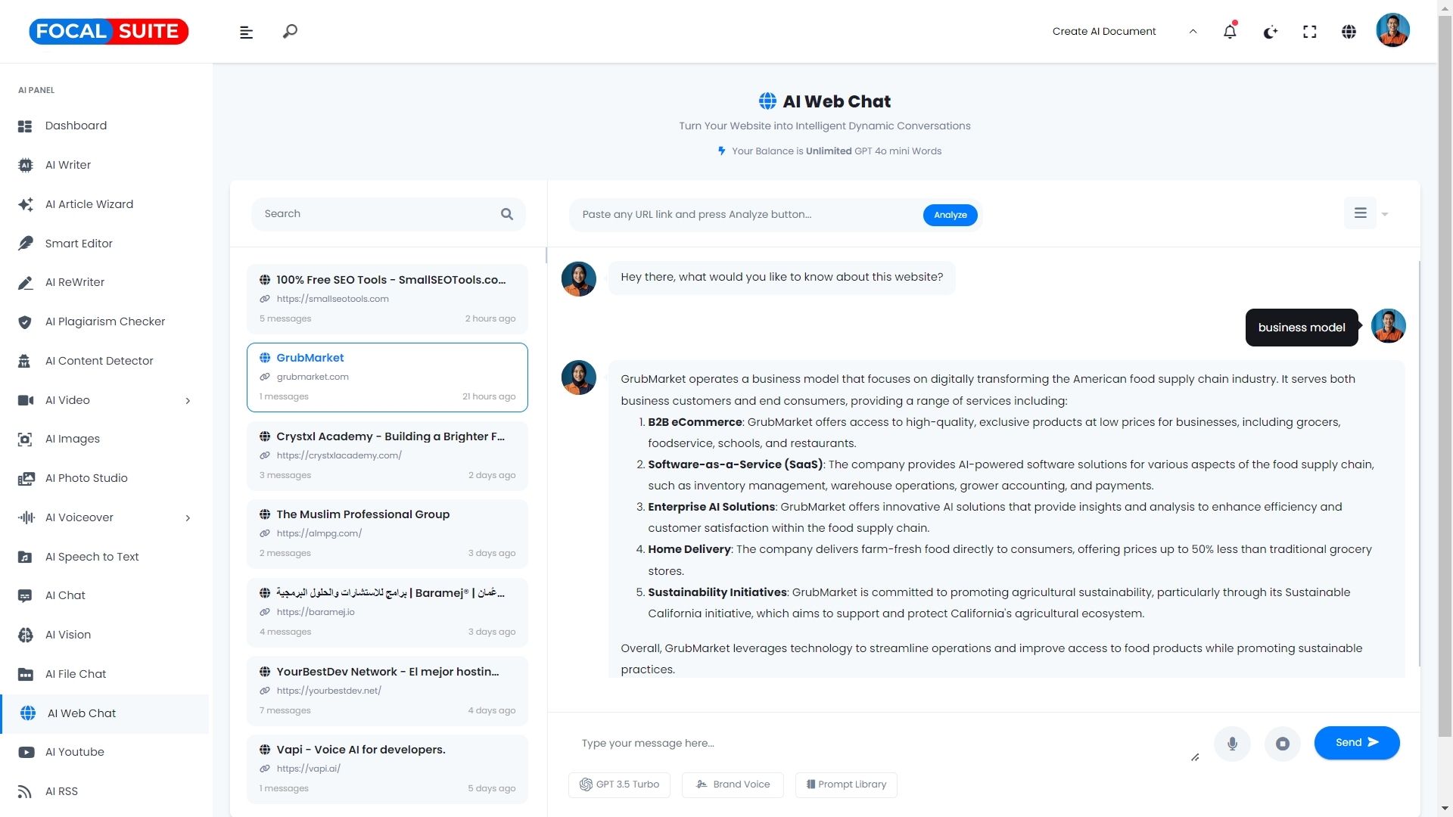The height and width of the screenshot is (817, 1453).
Task: Click the conversation search magnifier icon
Action: point(507,214)
